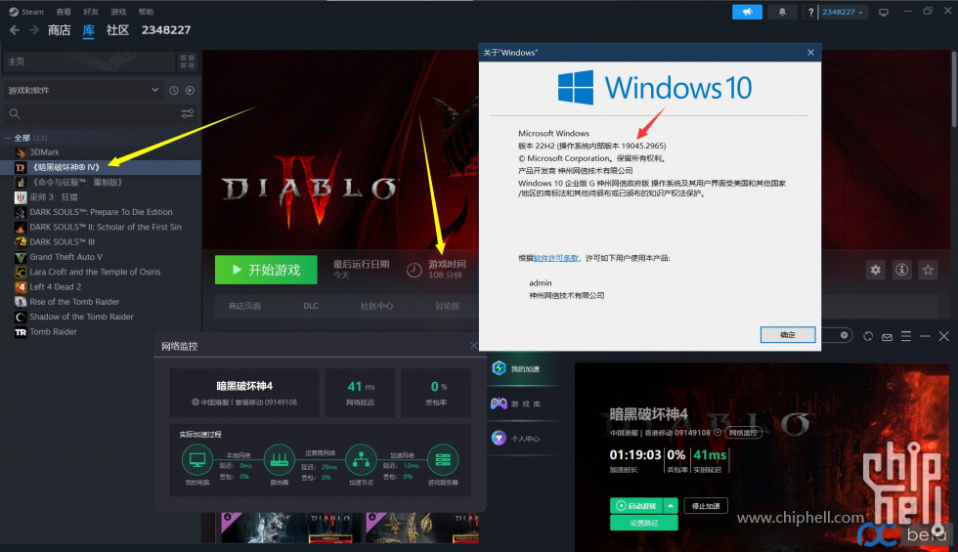
Task: Open the 查看 menu
Action: (x=64, y=12)
